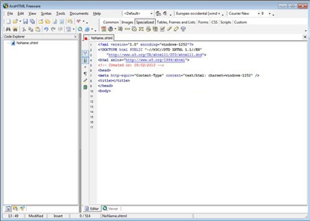Select the first Code Explorer bottom view icon
310x221 pixels.
click(8, 208)
